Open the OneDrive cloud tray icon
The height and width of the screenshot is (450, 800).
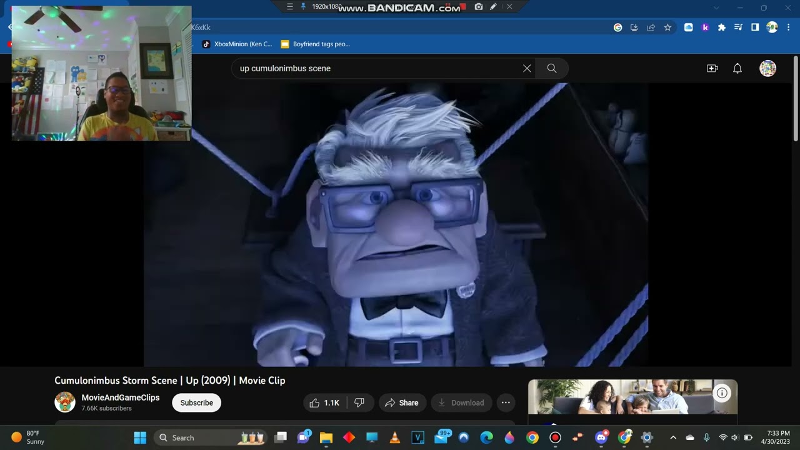coord(690,437)
